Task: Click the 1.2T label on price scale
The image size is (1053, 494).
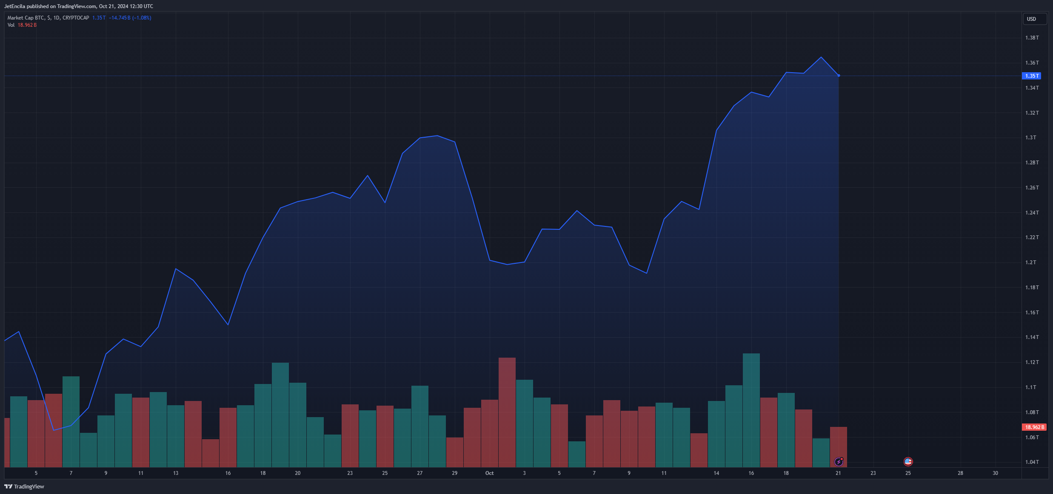Action: (1030, 263)
